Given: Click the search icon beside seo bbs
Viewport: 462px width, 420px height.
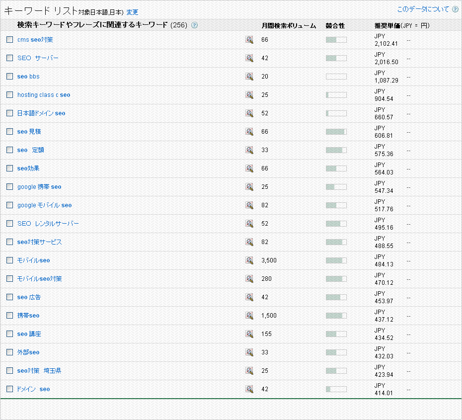Looking at the screenshot, I should point(249,77).
